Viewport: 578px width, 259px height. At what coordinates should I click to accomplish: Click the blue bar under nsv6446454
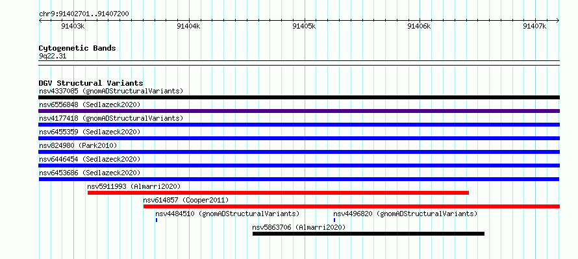(299, 166)
